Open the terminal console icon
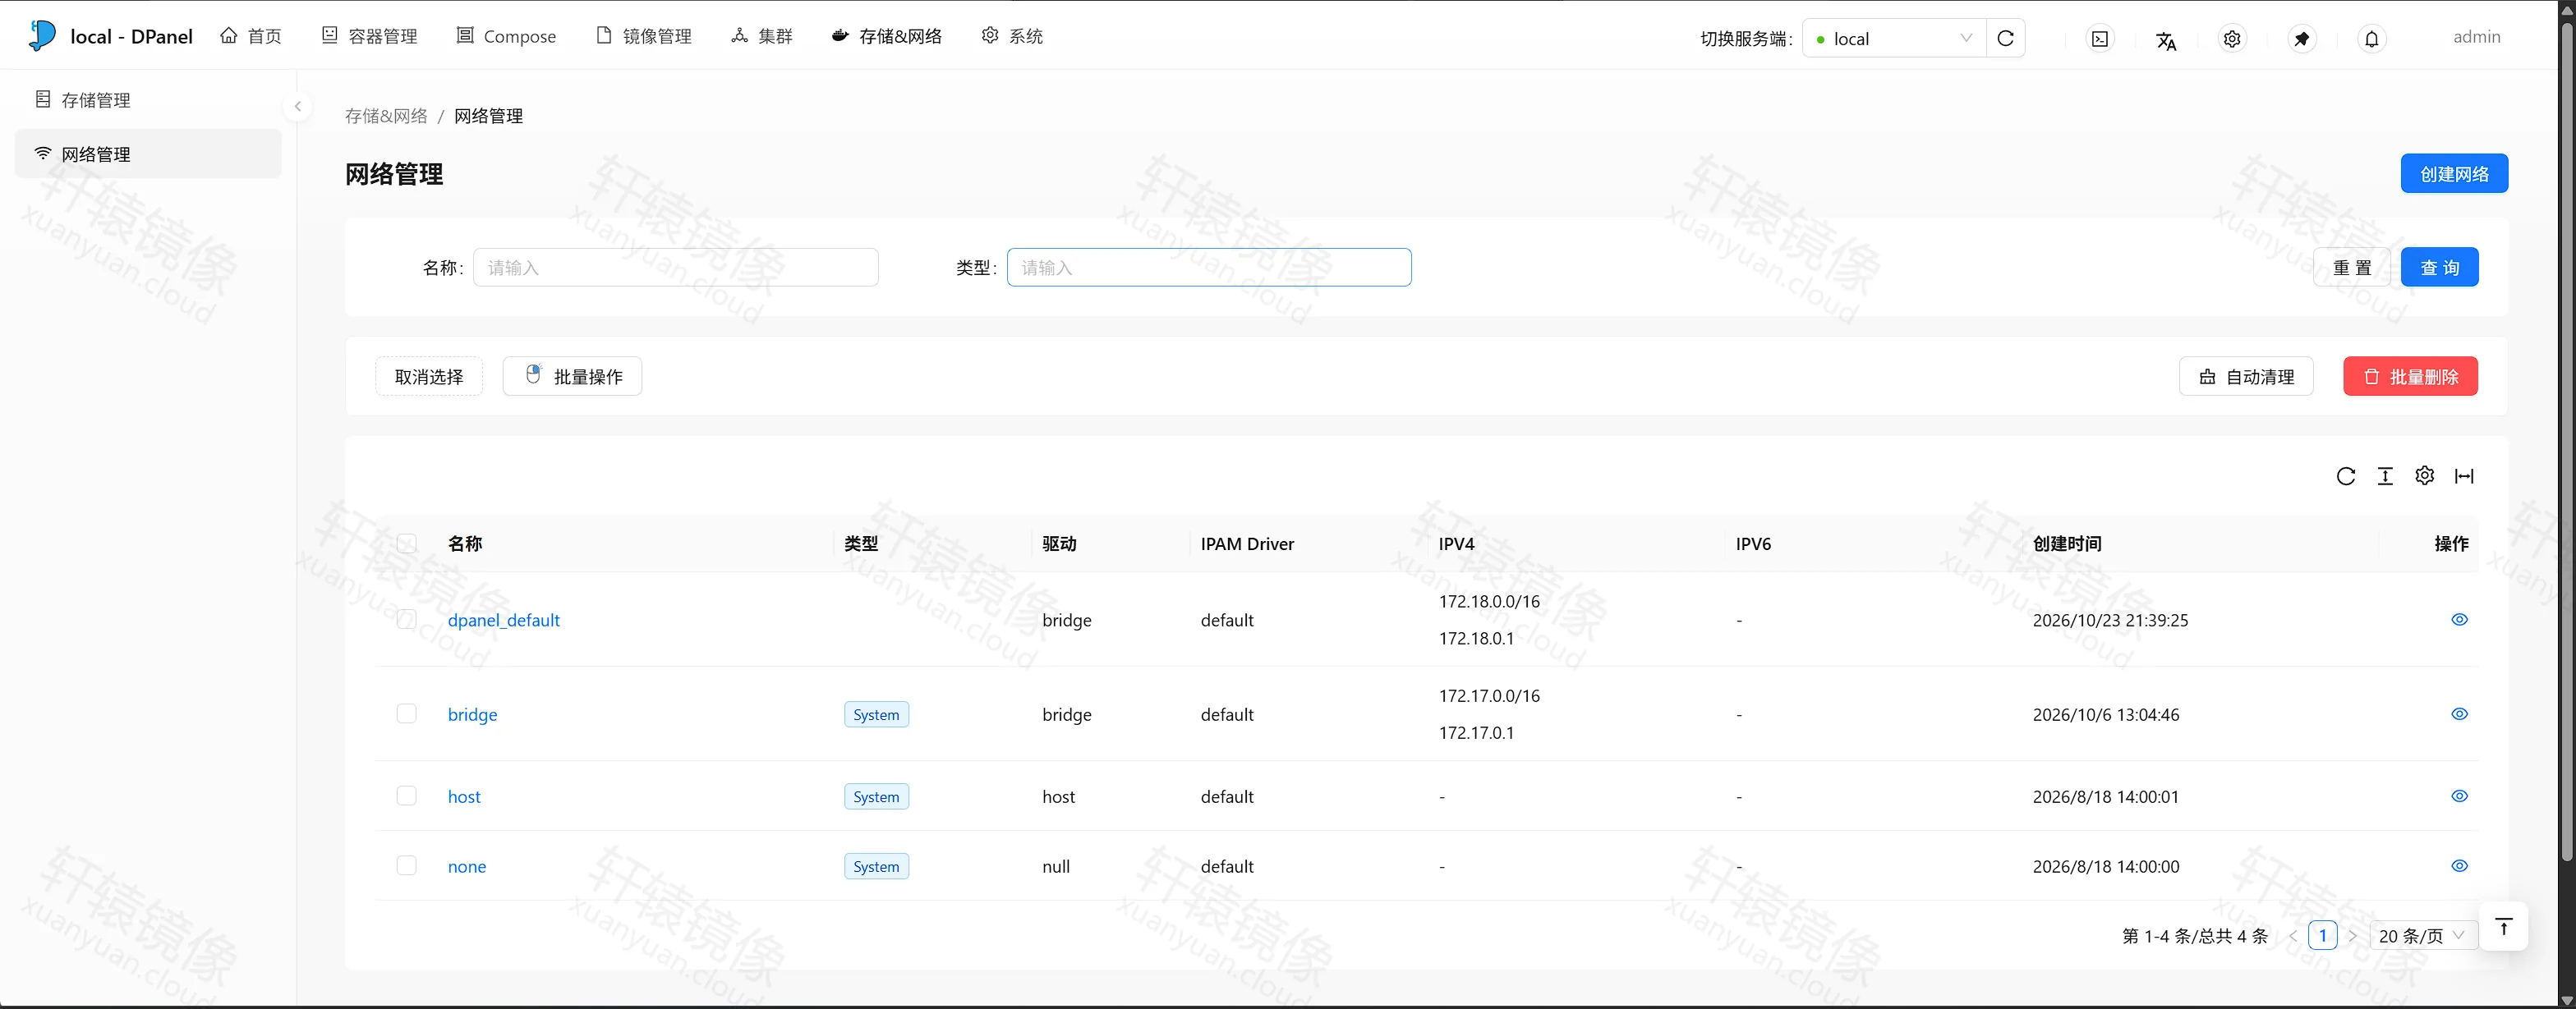 (2100, 39)
